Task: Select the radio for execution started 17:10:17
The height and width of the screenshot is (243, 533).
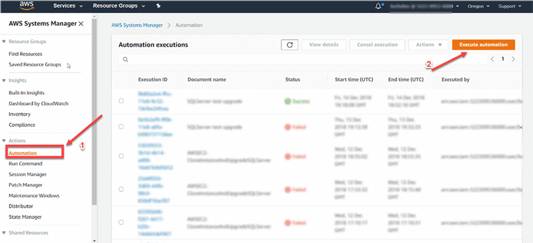Action: [122, 222]
